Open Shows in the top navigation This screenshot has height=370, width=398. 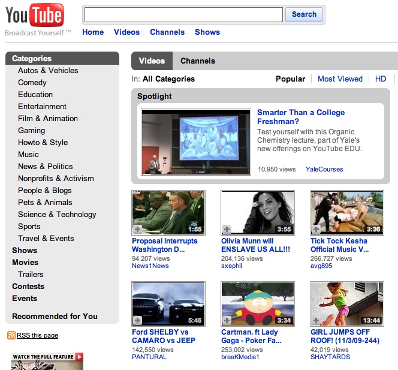[x=207, y=32]
